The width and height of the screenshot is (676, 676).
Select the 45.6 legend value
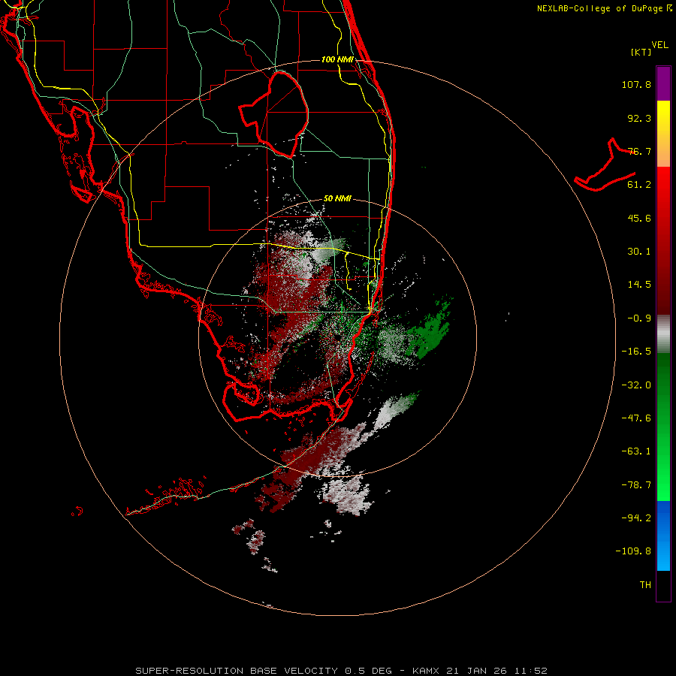pos(639,218)
